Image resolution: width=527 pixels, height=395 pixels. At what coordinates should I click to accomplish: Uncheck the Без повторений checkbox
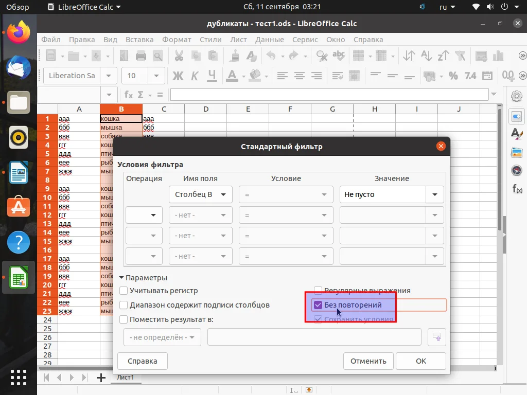(318, 304)
